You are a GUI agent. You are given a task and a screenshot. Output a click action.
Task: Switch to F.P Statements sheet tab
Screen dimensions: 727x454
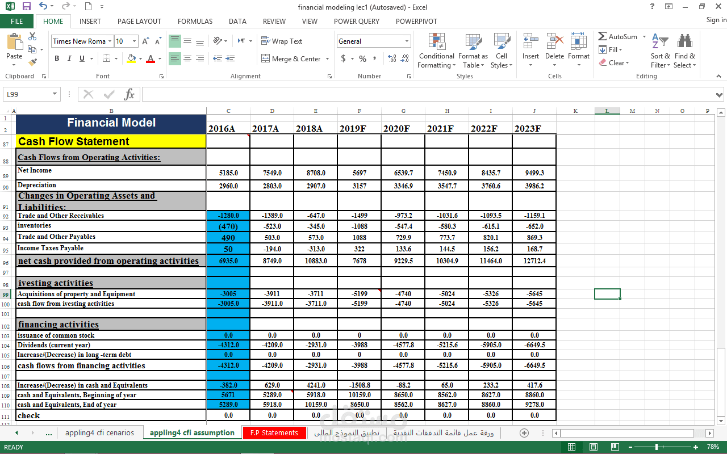tap(274, 433)
